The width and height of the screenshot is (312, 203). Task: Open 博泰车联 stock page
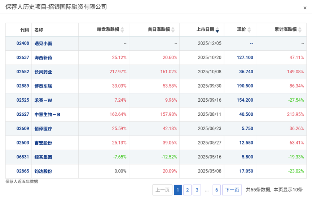point(43,86)
